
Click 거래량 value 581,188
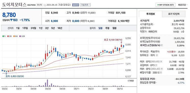(121, 13)
